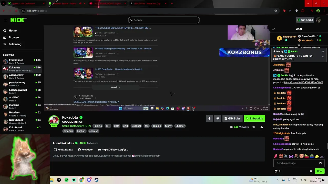Click the KICK logo
Viewport: 328px width, 184px height.
pyautogui.click(x=19, y=20)
